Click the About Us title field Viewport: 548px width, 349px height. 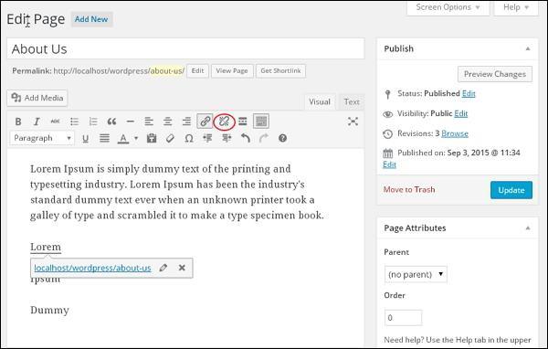pyautogui.click(x=185, y=49)
